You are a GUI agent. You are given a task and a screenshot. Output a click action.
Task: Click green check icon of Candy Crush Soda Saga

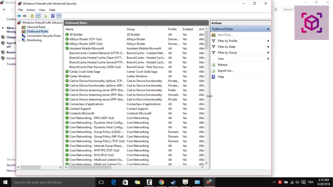click(x=67, y=72)
